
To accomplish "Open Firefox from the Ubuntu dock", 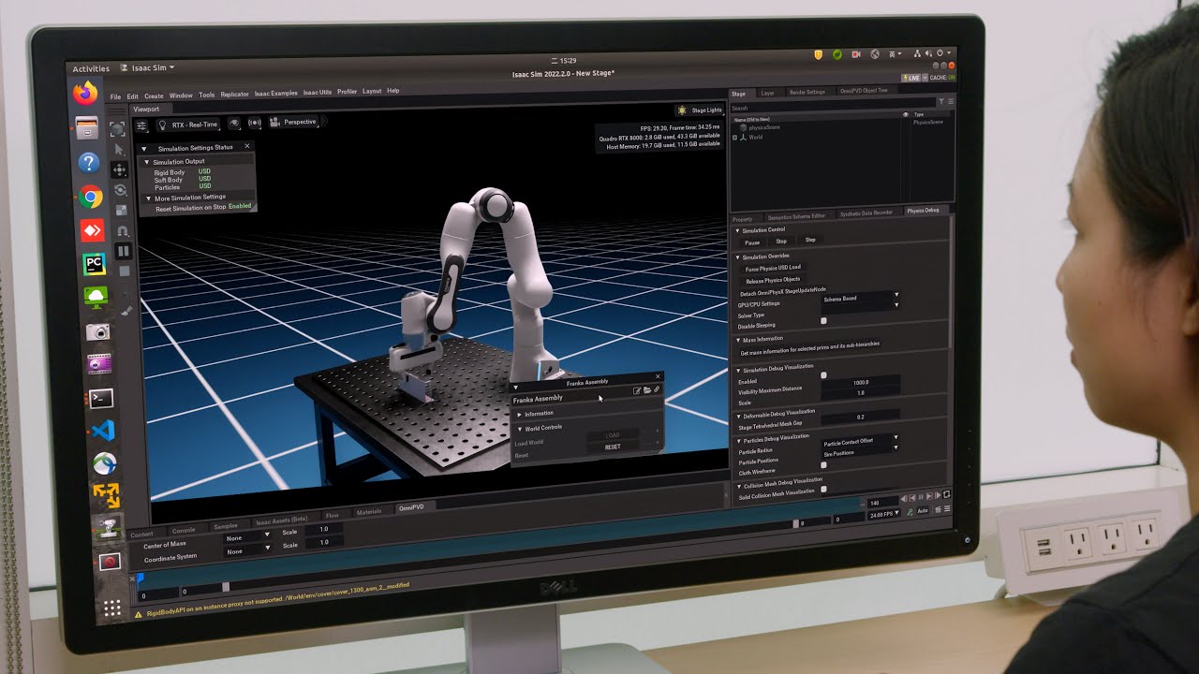I will coord(85,93).
